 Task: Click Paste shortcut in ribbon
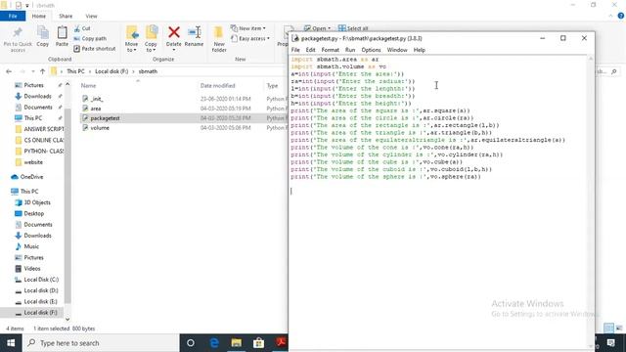pyautogui.click(x=95, y=49)
